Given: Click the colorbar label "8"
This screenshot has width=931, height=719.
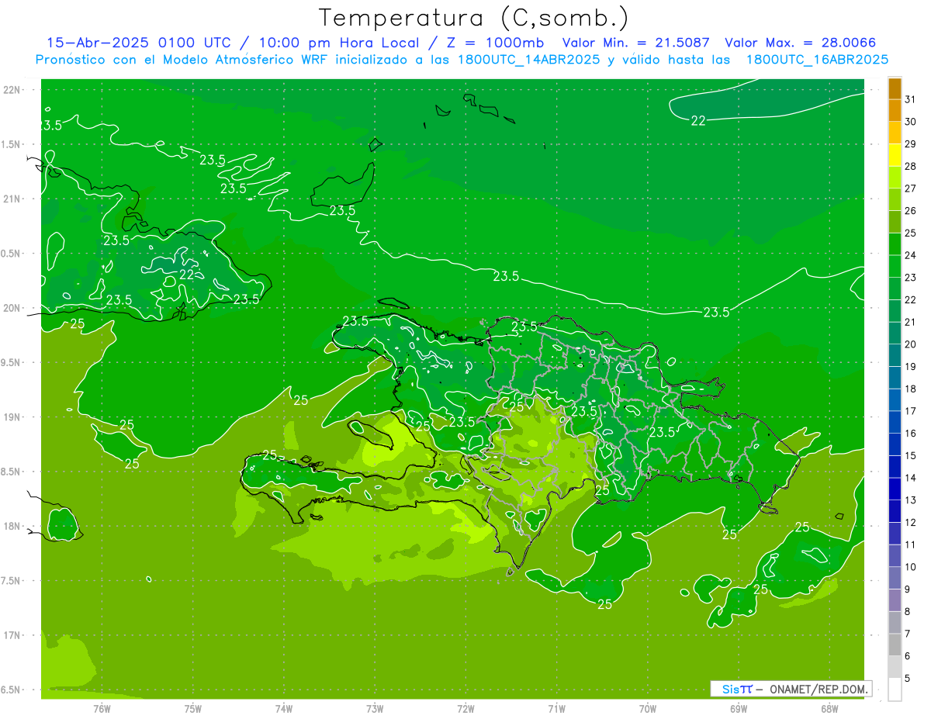Looking at the screenshot, I should tap(908, 611).
